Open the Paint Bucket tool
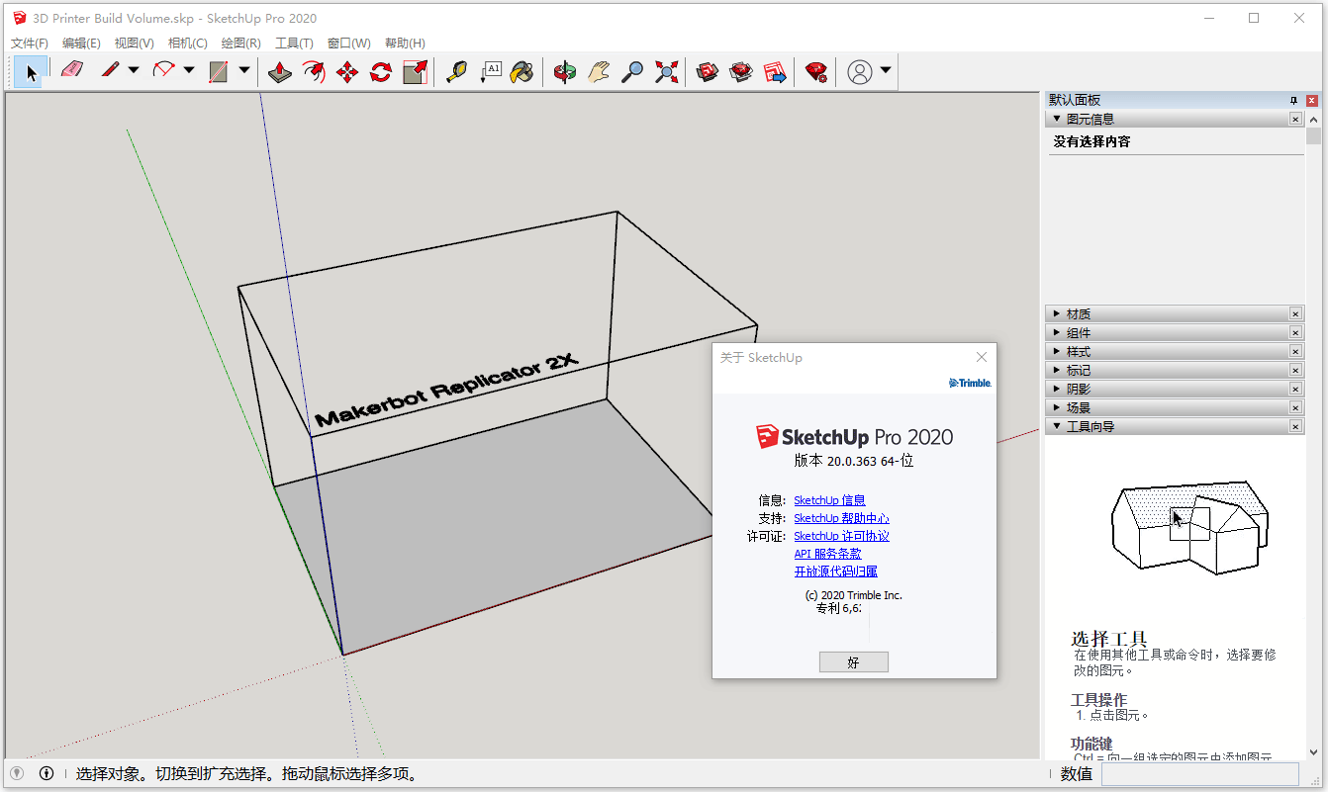The image size is (1328, 792). pyautogui.click(x=523, y=71)
